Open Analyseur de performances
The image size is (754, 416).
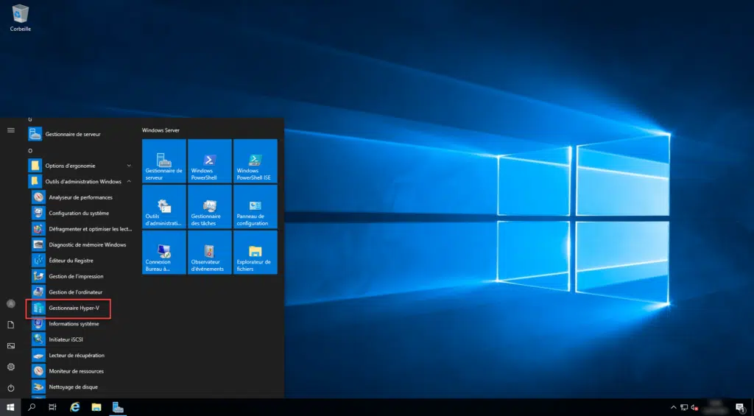80,197
